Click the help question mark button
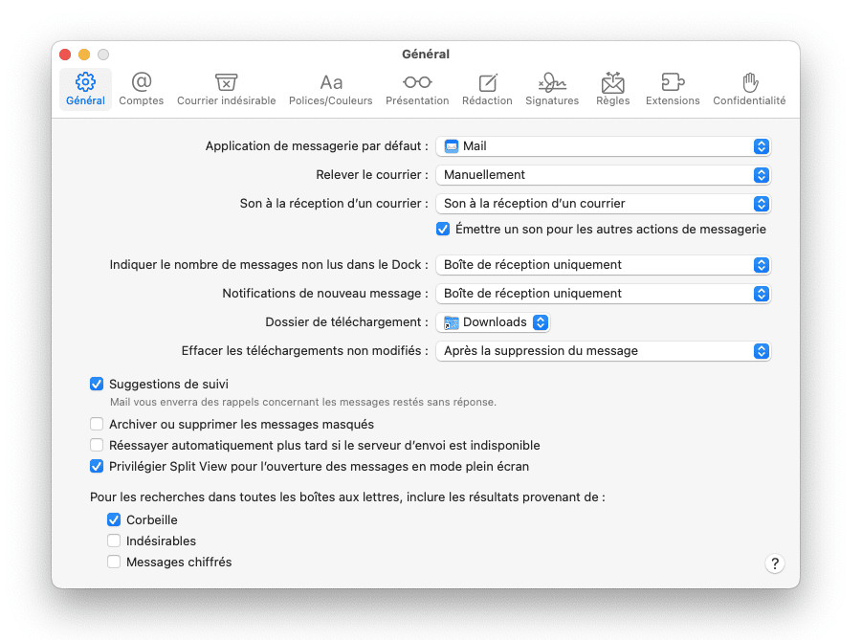The width and height of the screenshot is (862, 640). click(x=775, y=563)
